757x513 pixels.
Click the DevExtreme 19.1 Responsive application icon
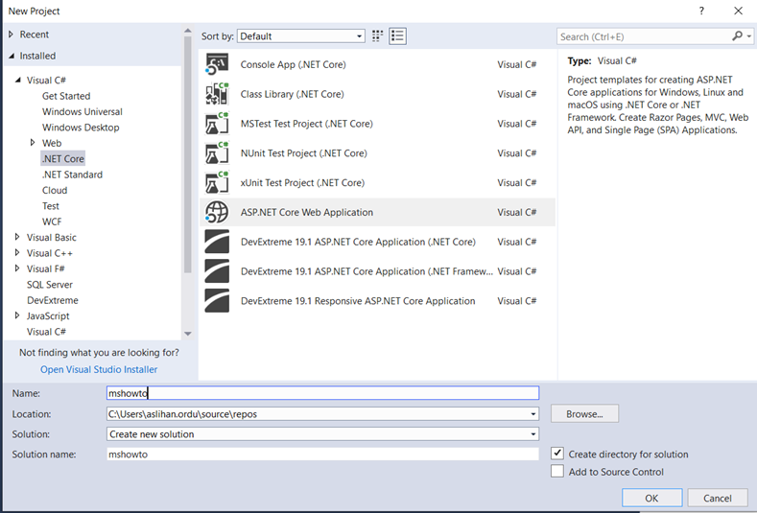click(x=217, y=301)
